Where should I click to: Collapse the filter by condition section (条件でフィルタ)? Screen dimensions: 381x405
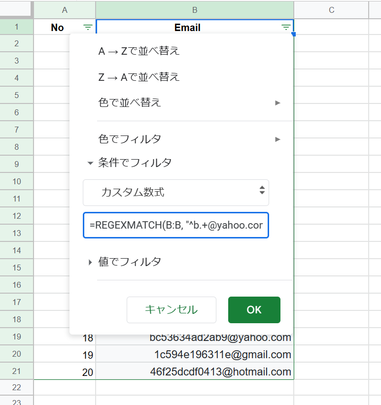point(130,163)
